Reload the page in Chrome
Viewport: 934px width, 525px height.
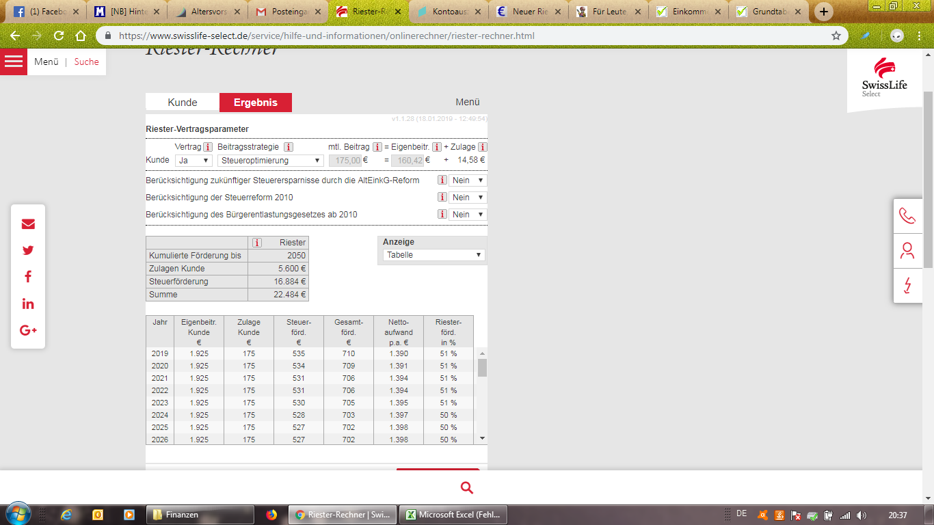tap(59, 36)
